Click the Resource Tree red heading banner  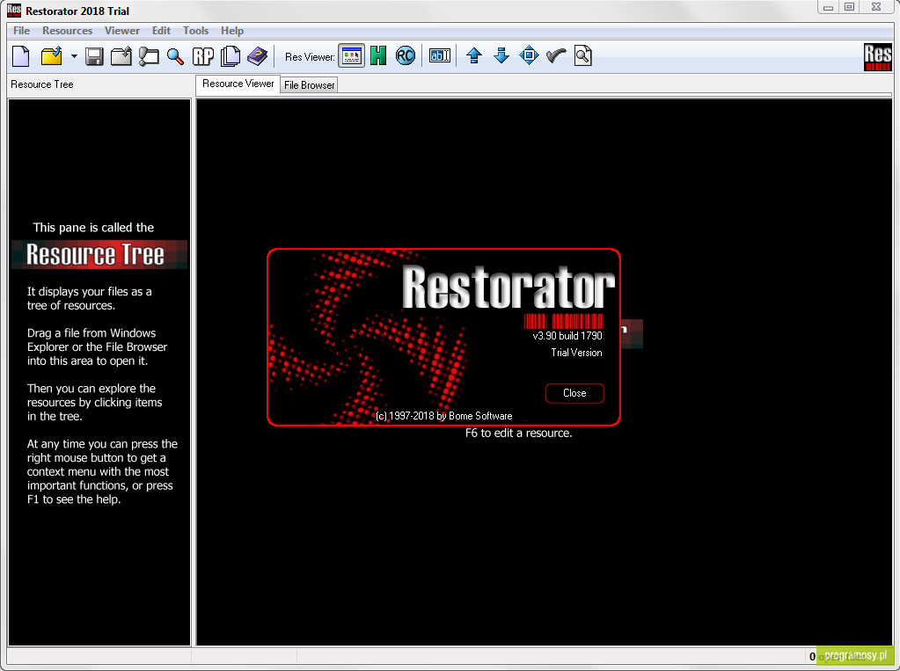(x=99, y=254)
